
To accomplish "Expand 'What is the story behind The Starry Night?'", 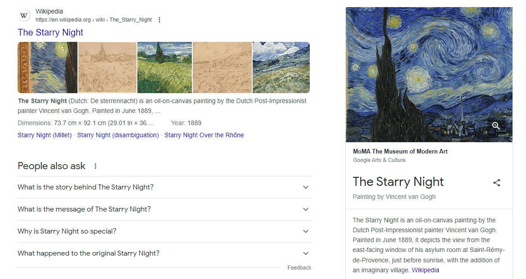I will click(x=164, y=187).
